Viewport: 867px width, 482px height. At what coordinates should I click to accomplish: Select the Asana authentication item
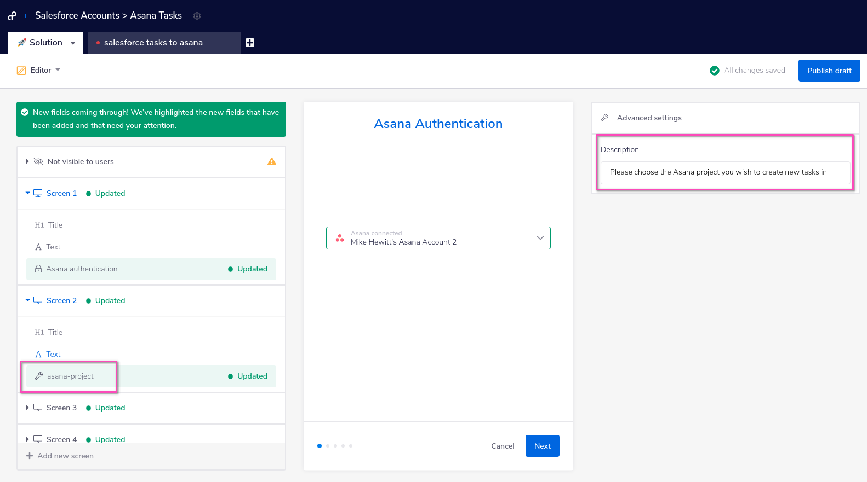tap(151, 269)
